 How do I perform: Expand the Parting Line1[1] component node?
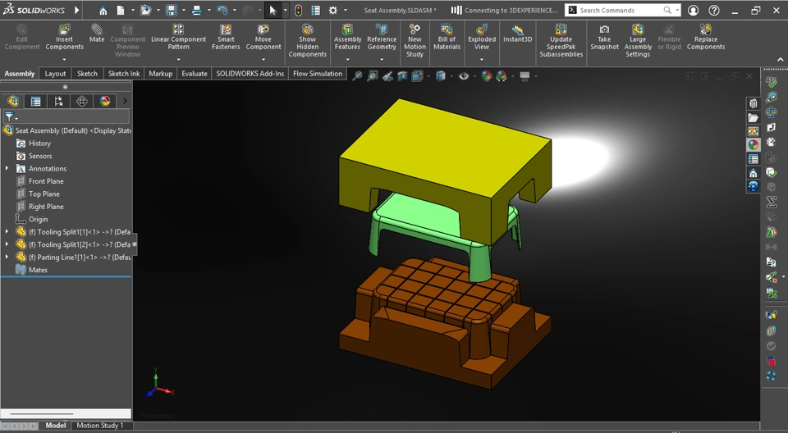7,258
